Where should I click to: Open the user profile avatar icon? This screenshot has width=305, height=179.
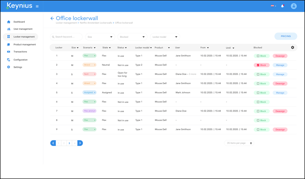pos(293,6)
